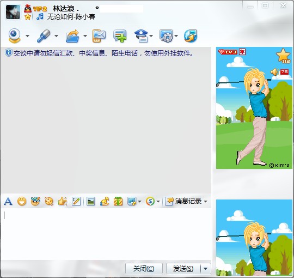The width and height of the screenshot is (294, 278).
Task: Expand the 消息记录 dropdown arrow
Action: coord(205,202)
